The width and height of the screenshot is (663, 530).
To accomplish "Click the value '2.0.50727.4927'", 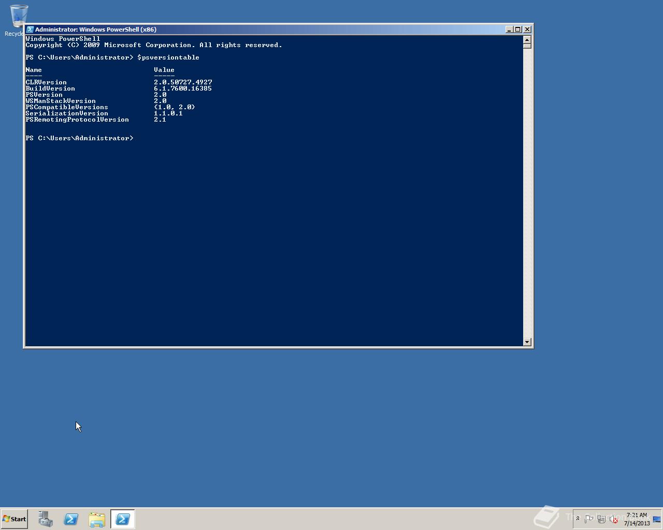I will pos(183,82).
